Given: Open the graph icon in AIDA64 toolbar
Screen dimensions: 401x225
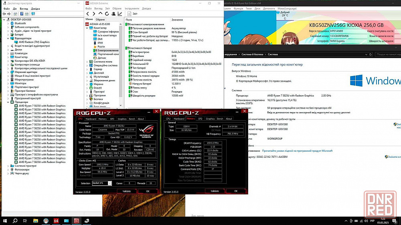Looking at the screenshot, I should point(120,14).
